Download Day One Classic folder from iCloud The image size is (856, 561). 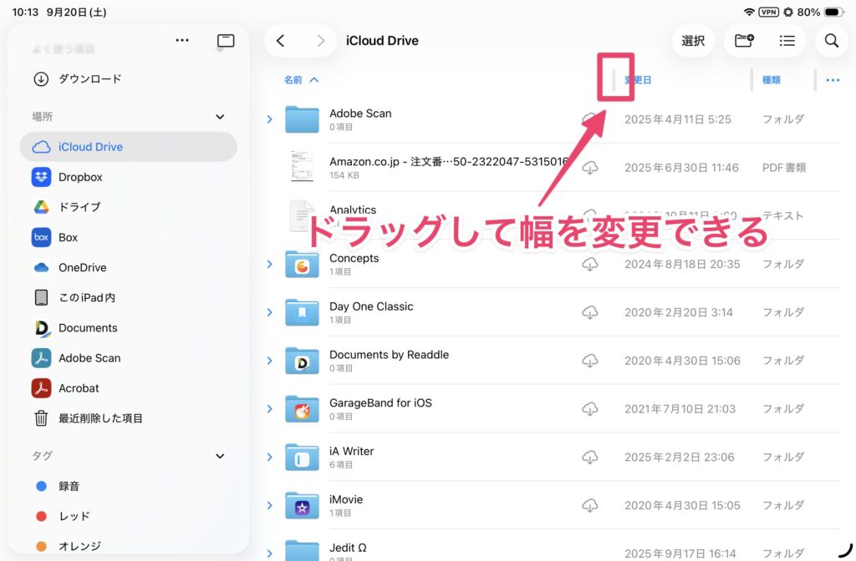click(x=589, y=312)
